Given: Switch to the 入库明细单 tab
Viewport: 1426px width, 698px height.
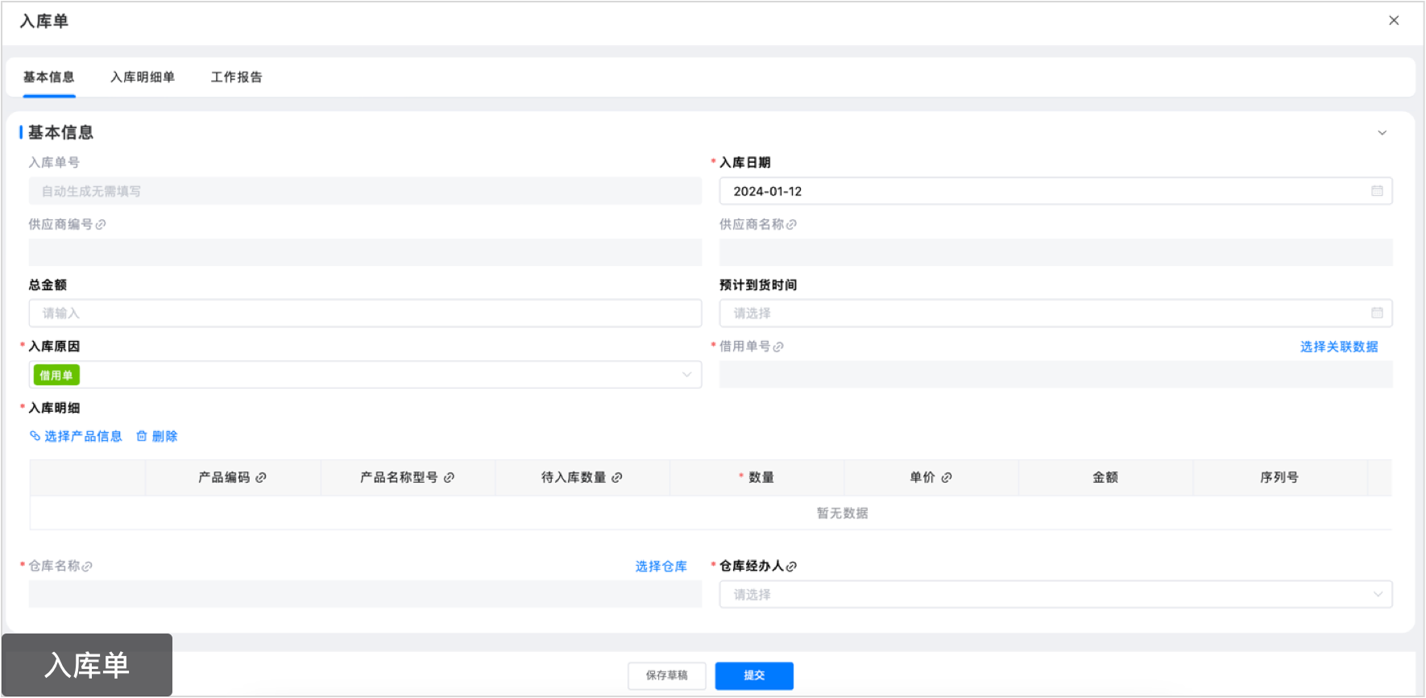Looking at the screenshot, I should click(143, 77).
